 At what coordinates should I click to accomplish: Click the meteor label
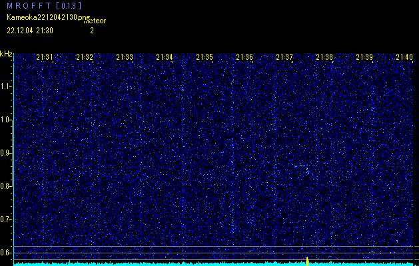pos(95,21)
